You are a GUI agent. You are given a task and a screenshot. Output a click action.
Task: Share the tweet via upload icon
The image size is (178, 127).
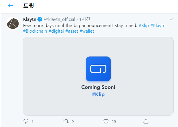[x=146, y=121]
